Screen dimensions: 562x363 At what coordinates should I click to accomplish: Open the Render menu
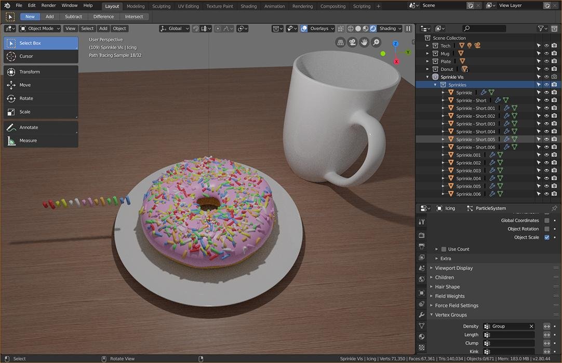pyautogui.click(x=48, y=5)
